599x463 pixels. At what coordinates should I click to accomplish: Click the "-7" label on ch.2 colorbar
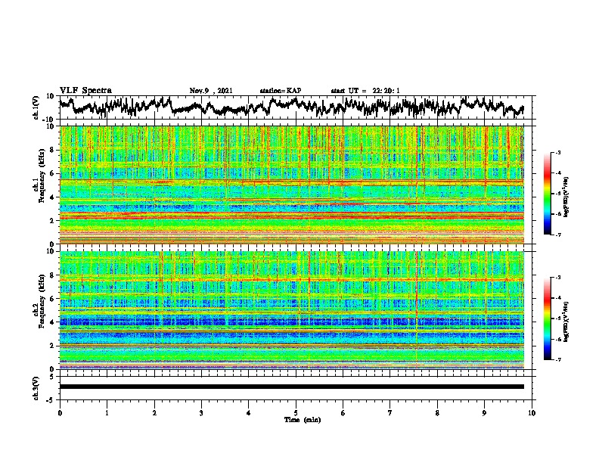tap(557, 360)
